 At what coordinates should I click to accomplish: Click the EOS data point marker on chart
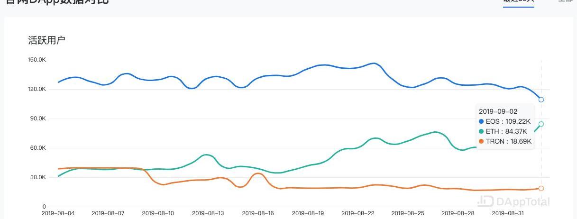tap(541, 100)
